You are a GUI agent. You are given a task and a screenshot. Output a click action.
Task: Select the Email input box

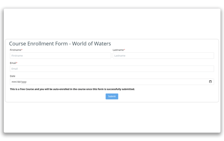(112, 69)
